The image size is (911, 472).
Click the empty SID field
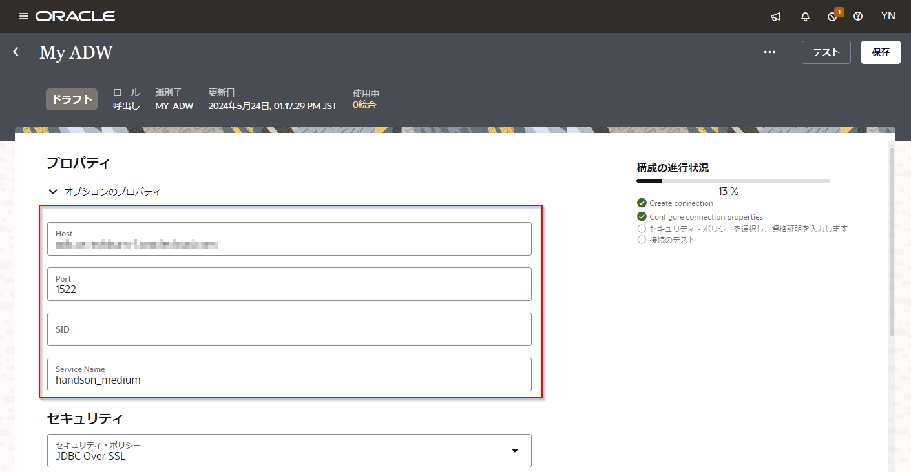click(x=289, y=329)
